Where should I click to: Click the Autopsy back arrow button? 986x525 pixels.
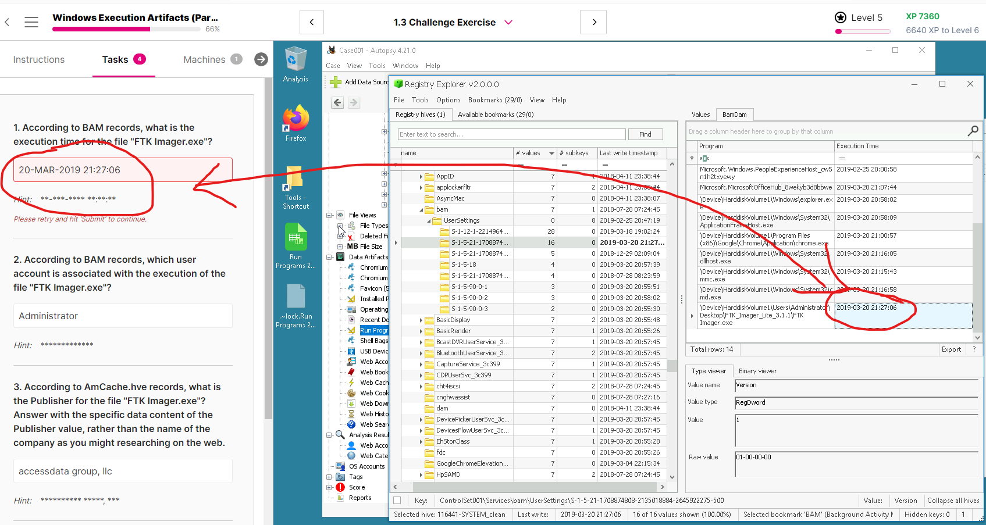click(337, 103)
